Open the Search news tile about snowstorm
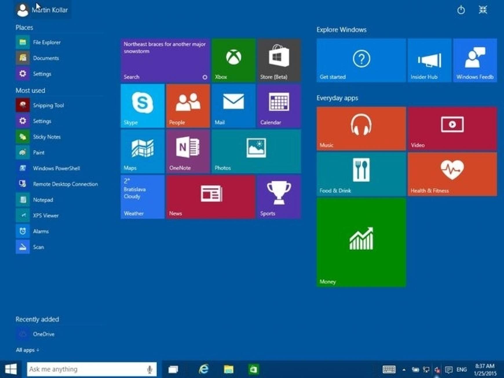This screenshot has height=378, width=504. click(x=165, y=60)
